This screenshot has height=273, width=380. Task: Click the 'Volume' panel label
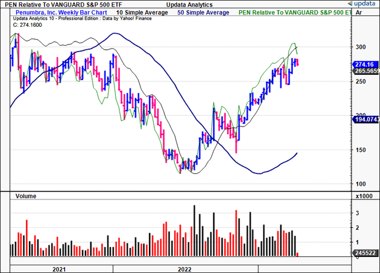point(26,196)
